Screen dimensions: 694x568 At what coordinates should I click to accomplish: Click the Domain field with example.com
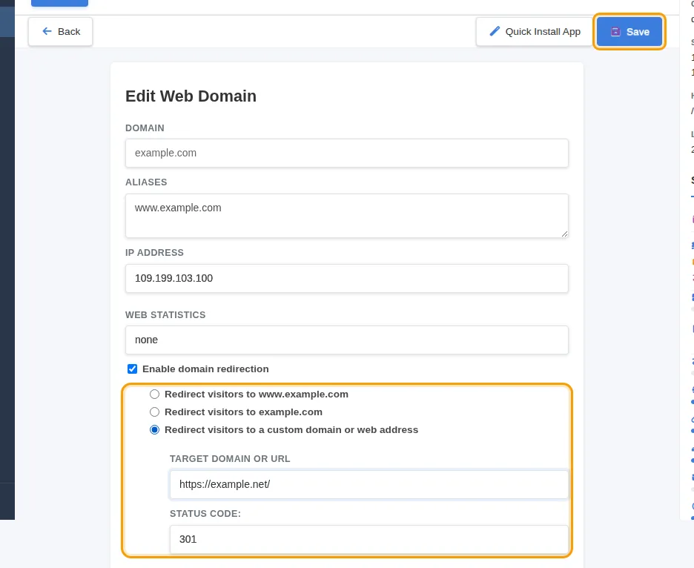coord(346,153)
